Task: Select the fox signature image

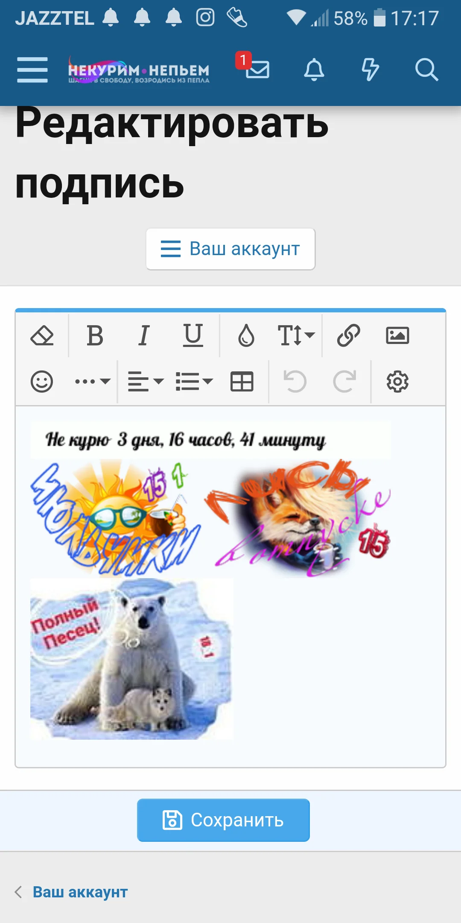Action: pyautogui.click(x=298, y=518)
